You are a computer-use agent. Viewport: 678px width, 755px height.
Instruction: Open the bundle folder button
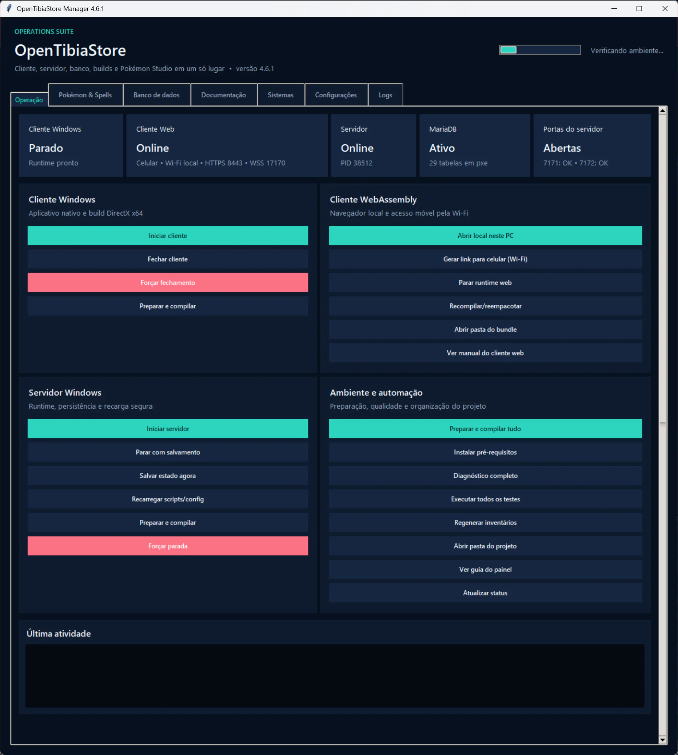(x=486, y=329)
